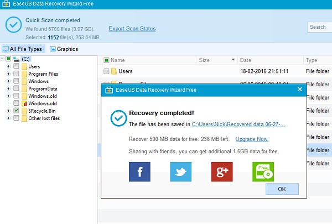Viewport: 332px width, 224px height.
Task: Collapse the C: drive tree node
Action: pos(2,59)
